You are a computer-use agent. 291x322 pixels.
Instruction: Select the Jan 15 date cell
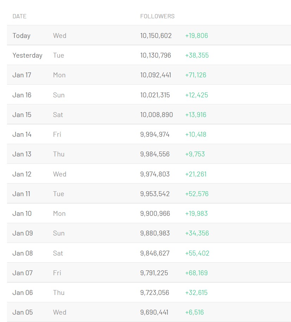[22, 115]
